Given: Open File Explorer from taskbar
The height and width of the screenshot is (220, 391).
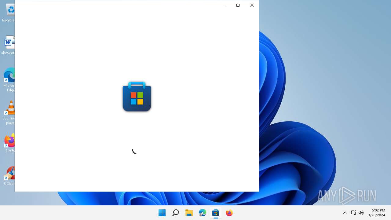Looking at the screenshot, I should tap(189, 213).
